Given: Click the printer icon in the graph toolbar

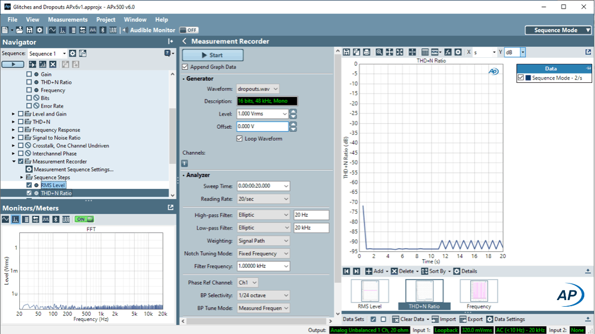Looking at the screenshot, I should click(x=366, y=52).
